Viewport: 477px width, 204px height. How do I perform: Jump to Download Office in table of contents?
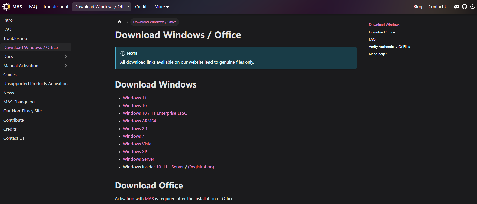(382, 32)
